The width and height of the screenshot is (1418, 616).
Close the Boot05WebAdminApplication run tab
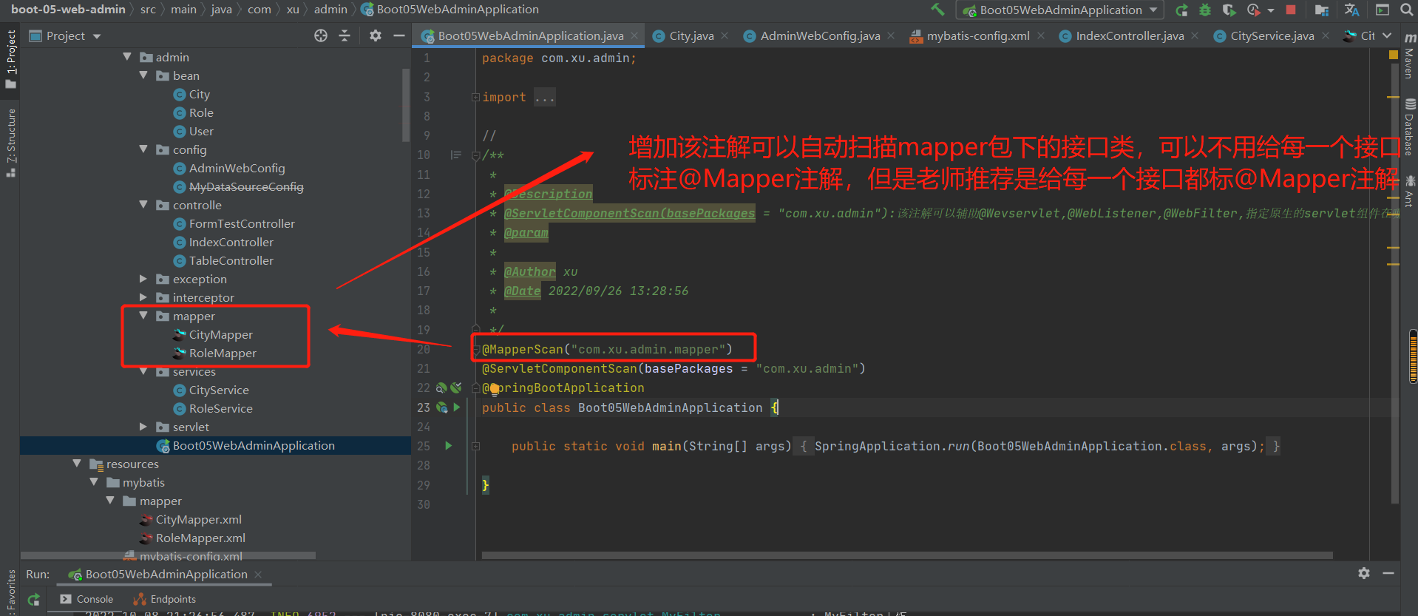[258, 575]
